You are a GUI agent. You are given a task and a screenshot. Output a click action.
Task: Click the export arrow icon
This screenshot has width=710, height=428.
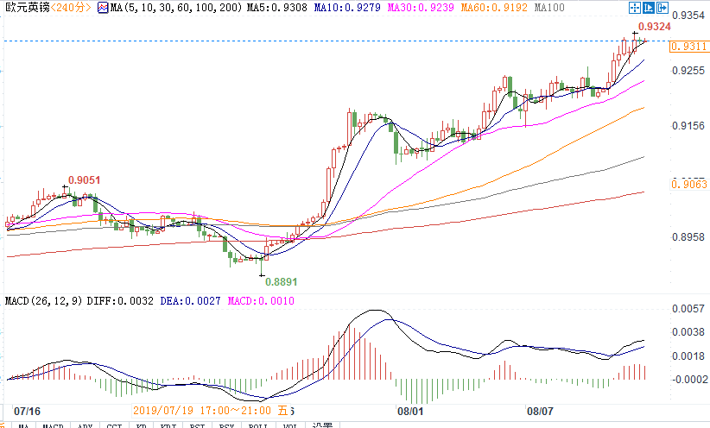point(662,9)
